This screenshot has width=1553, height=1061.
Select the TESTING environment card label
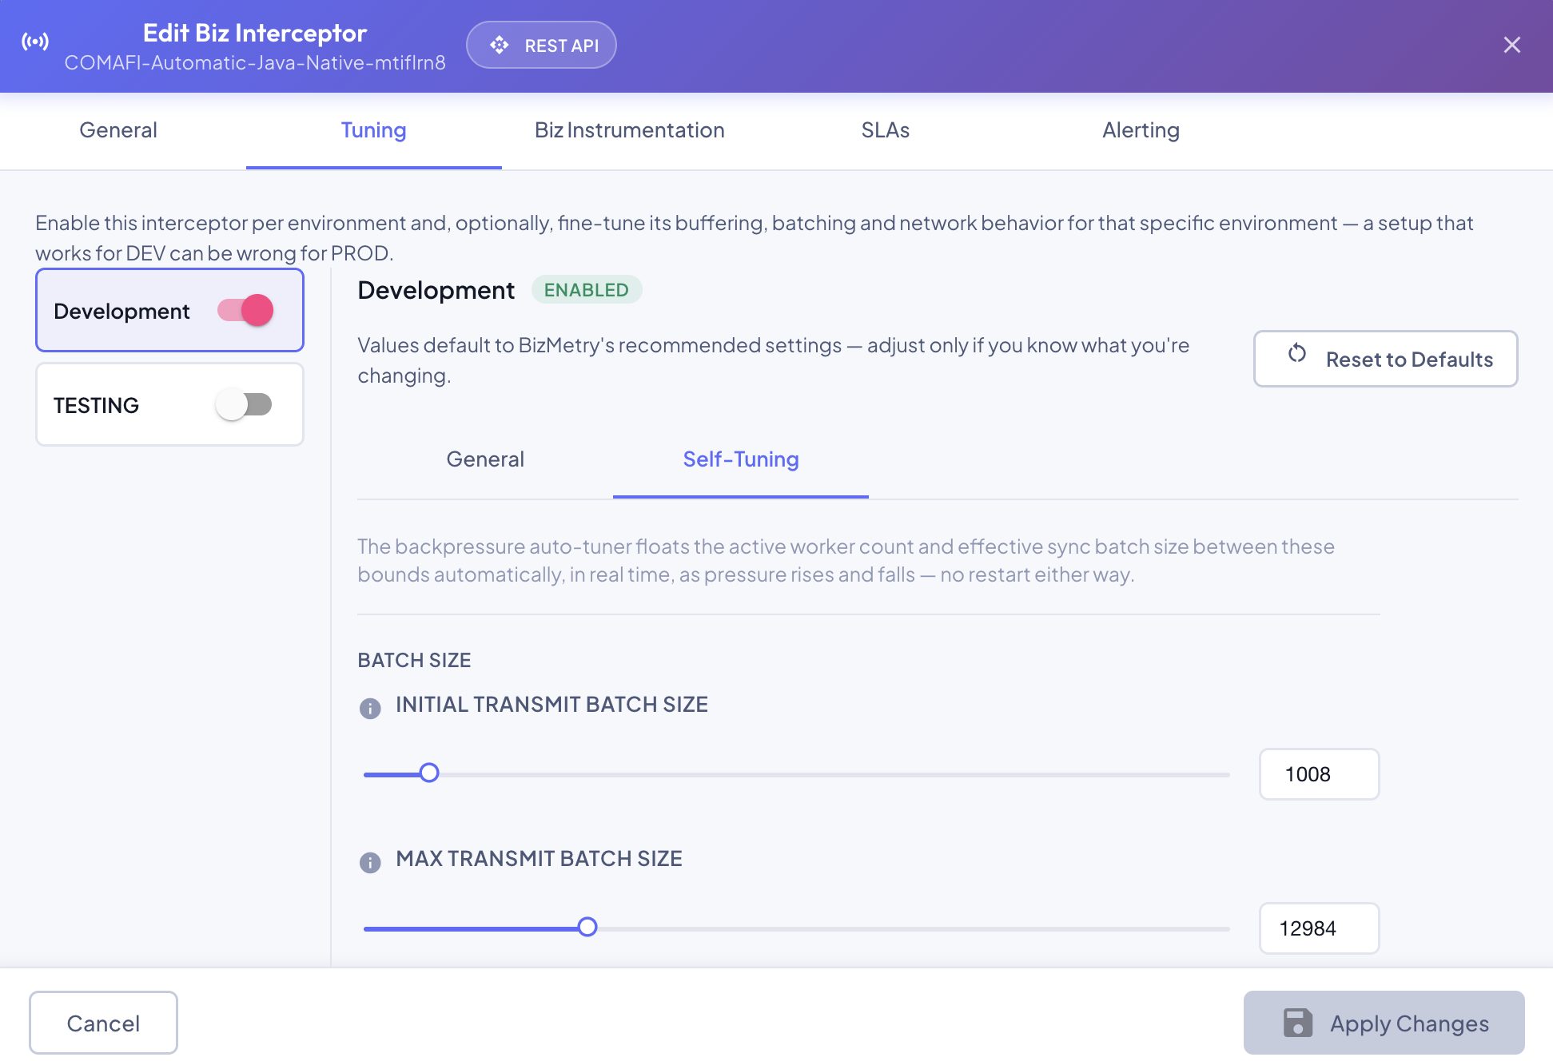pos(96,405)
